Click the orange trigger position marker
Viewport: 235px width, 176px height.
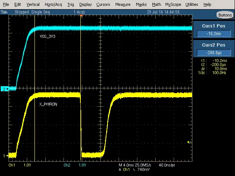pyautogui.click(x=81, y=15)
